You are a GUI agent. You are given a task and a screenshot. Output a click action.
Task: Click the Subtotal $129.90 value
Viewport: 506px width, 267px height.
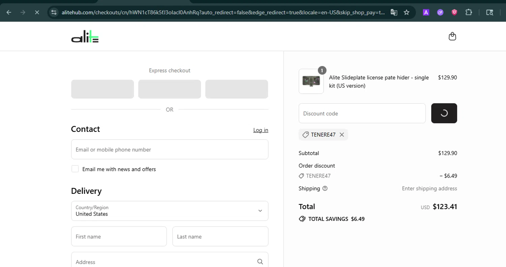tap(448, 153)
